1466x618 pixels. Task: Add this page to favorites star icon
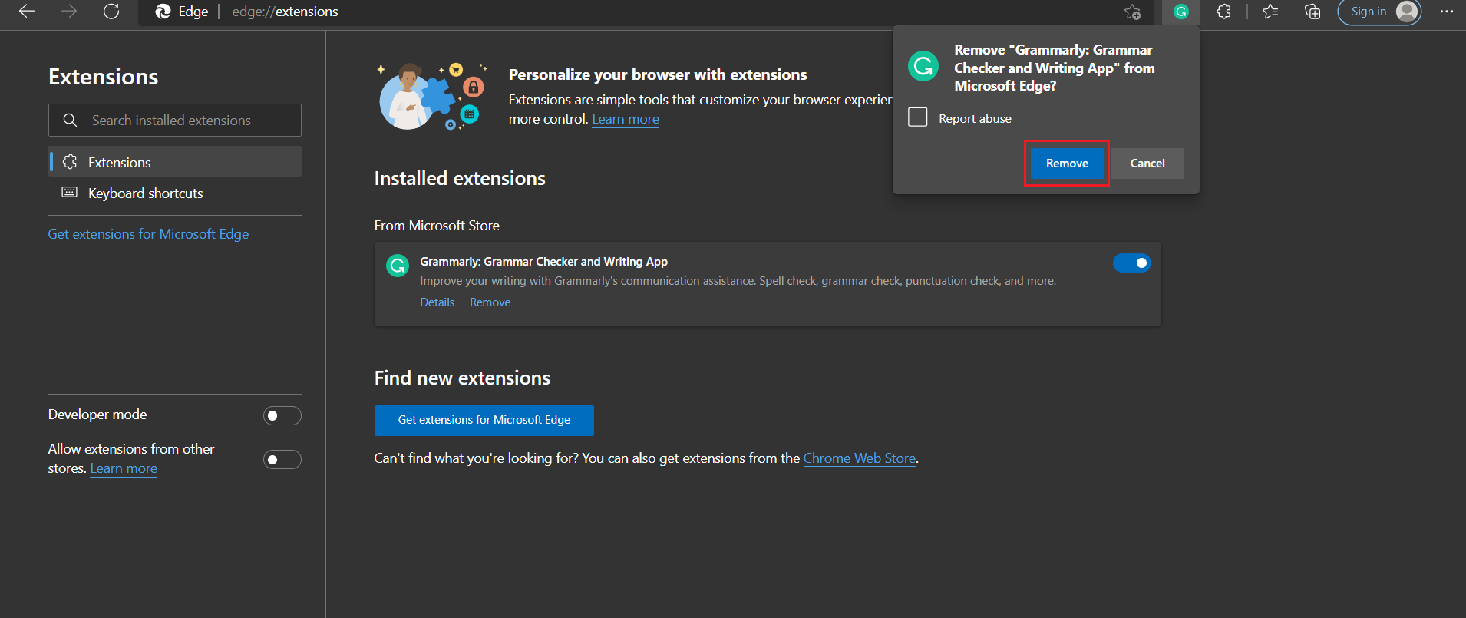(1132, 12)
